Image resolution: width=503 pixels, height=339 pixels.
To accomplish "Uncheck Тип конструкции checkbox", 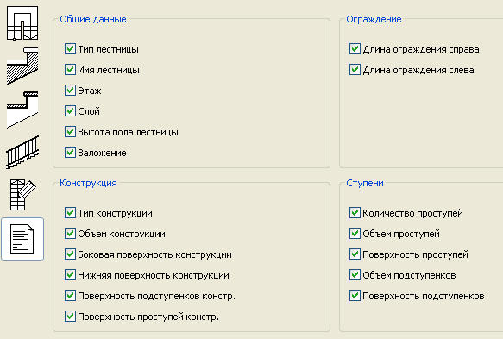I will click(x=70, y=213).
